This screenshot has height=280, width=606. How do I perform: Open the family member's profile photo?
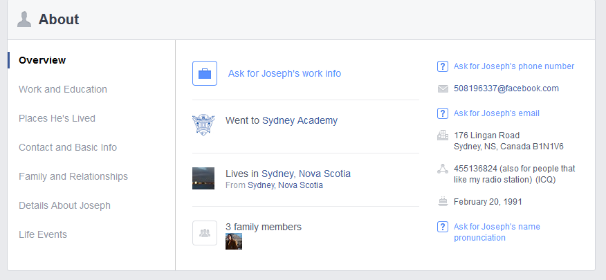click(x=233, y=241)
